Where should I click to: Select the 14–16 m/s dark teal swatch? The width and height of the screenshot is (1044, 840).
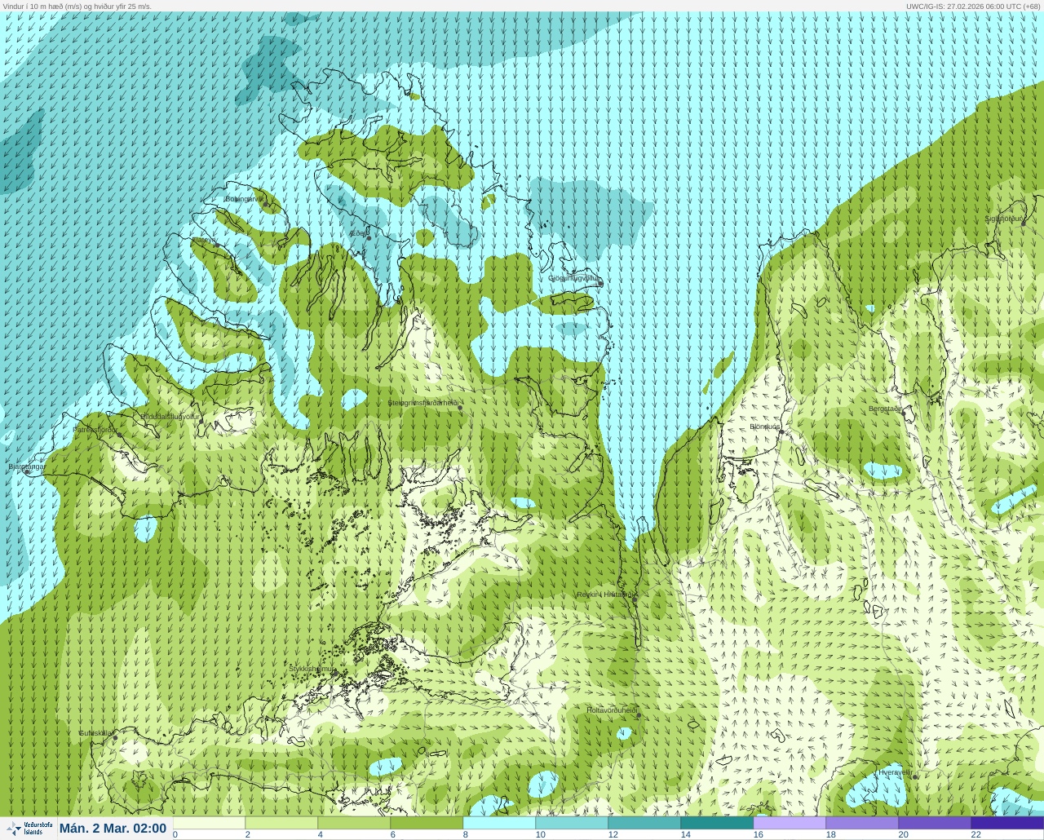pos(717,823)
